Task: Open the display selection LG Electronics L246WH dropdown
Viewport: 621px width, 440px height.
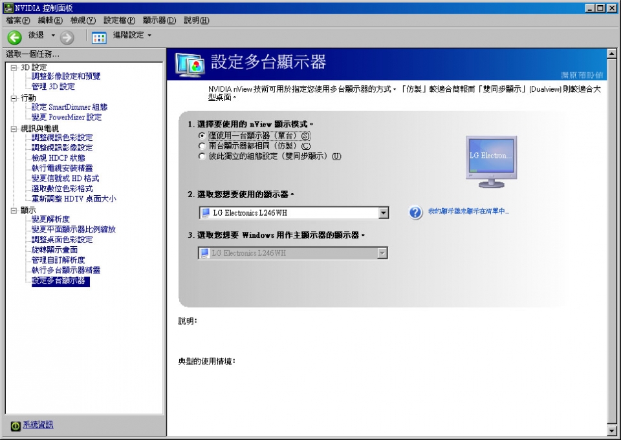Action: coord(294,213)
